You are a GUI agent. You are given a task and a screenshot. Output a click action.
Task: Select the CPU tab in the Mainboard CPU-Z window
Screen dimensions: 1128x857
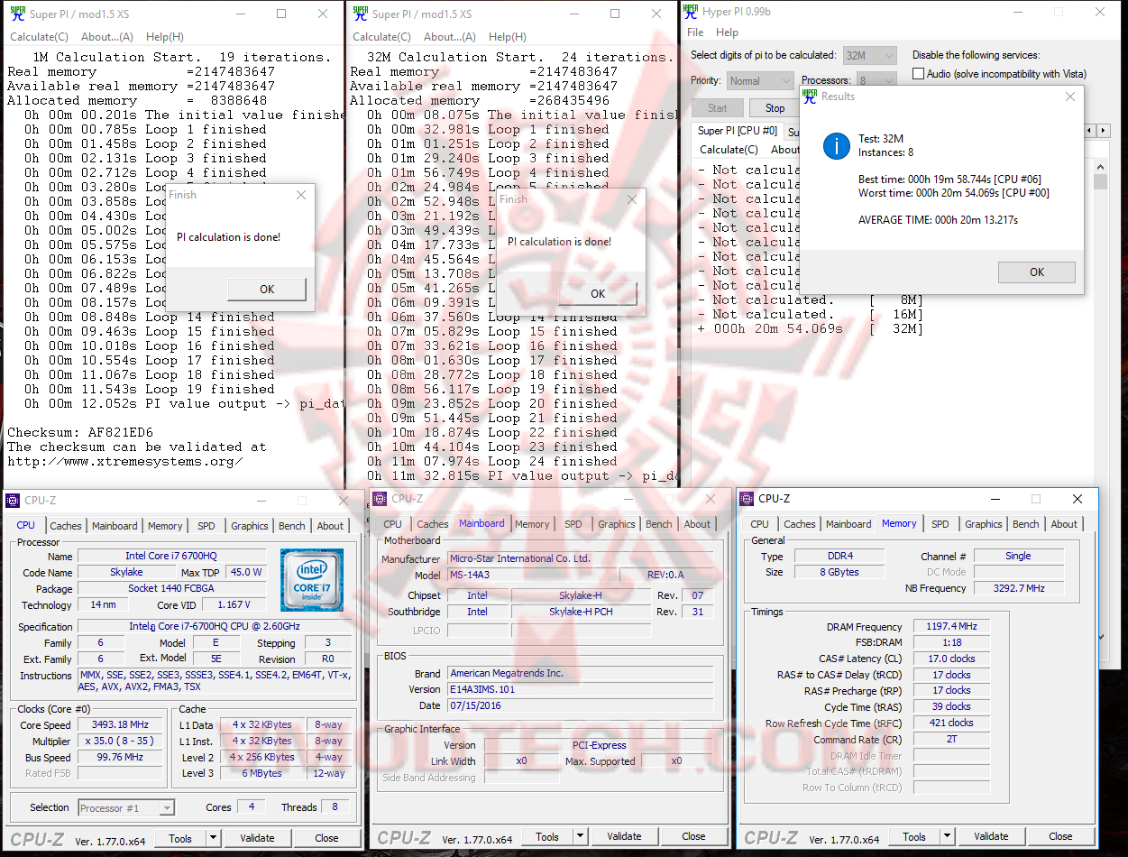click(x=393, y=524)
